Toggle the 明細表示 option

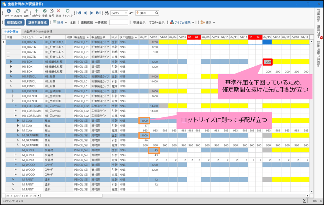click(x=139, y=23)
